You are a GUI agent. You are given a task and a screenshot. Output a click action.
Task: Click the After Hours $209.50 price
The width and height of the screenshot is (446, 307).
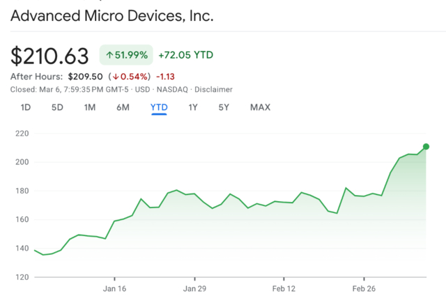(85, 77)
